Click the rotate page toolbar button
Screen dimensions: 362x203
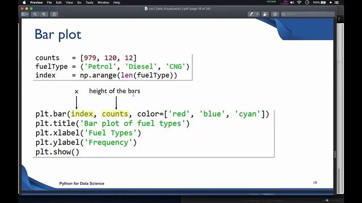tap(265, 14)
